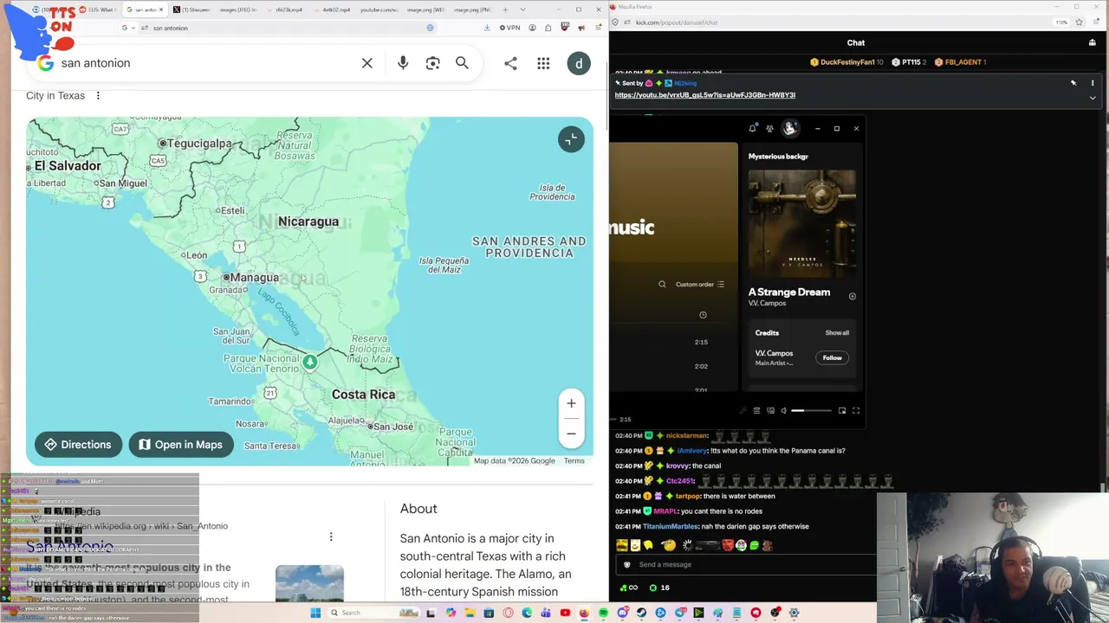Switch to the 4etk02.mp4 tab
The width and height of the screenshot is (1109, 623).
coord(333,10)
